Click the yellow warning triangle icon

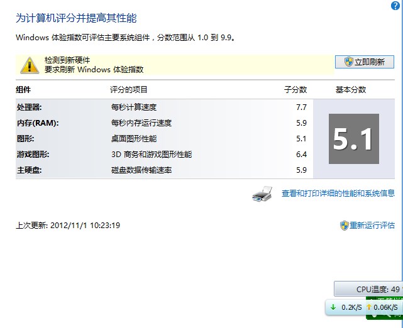[x=30, y=65]
